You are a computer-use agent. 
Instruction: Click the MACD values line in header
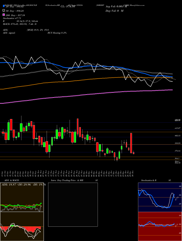click(x=20, y=24)
